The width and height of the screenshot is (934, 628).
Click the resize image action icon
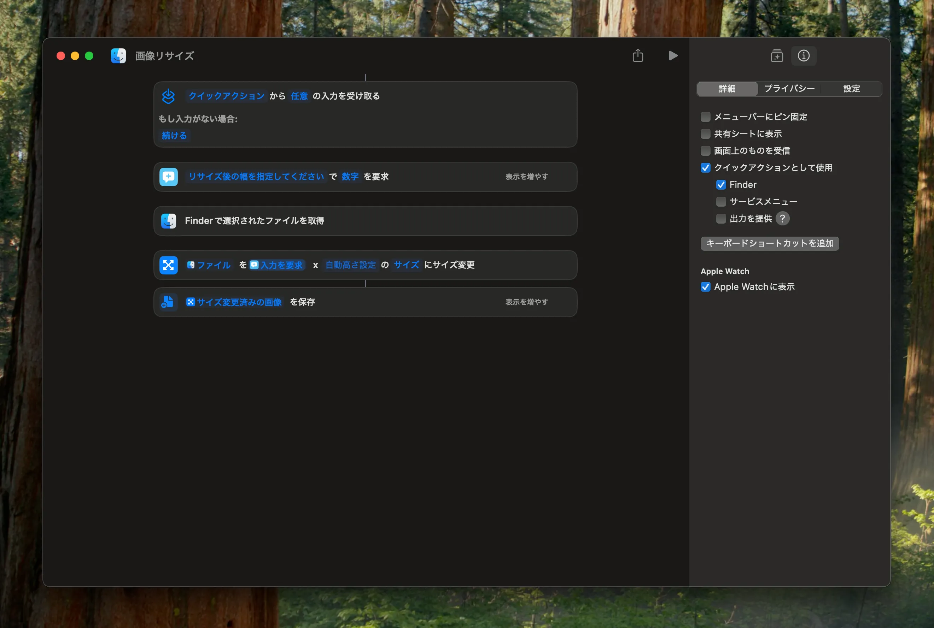(x=169, y=265)
